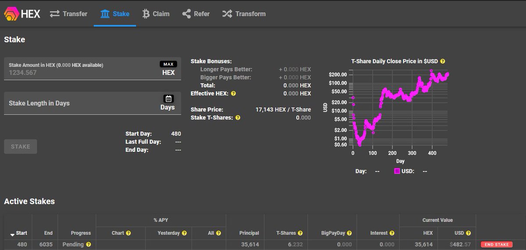Click the Chart column help icon

[128, 233]
